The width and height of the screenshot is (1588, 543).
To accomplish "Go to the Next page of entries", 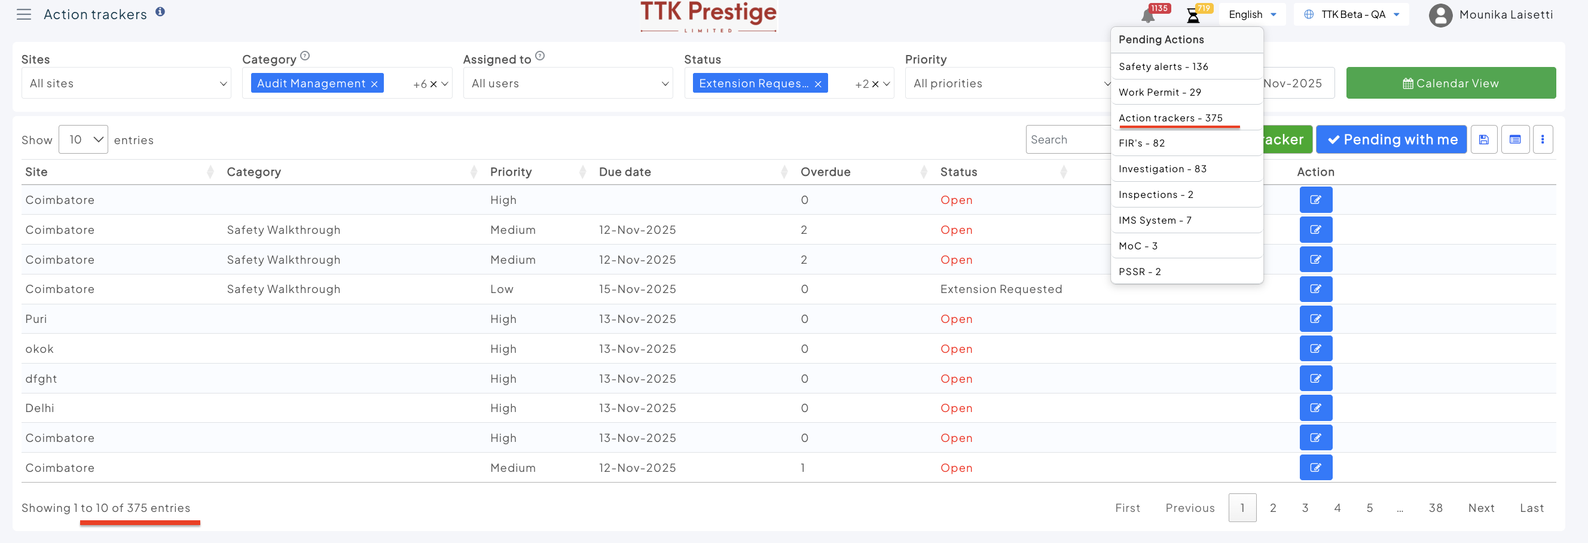I will [1481, 508].
